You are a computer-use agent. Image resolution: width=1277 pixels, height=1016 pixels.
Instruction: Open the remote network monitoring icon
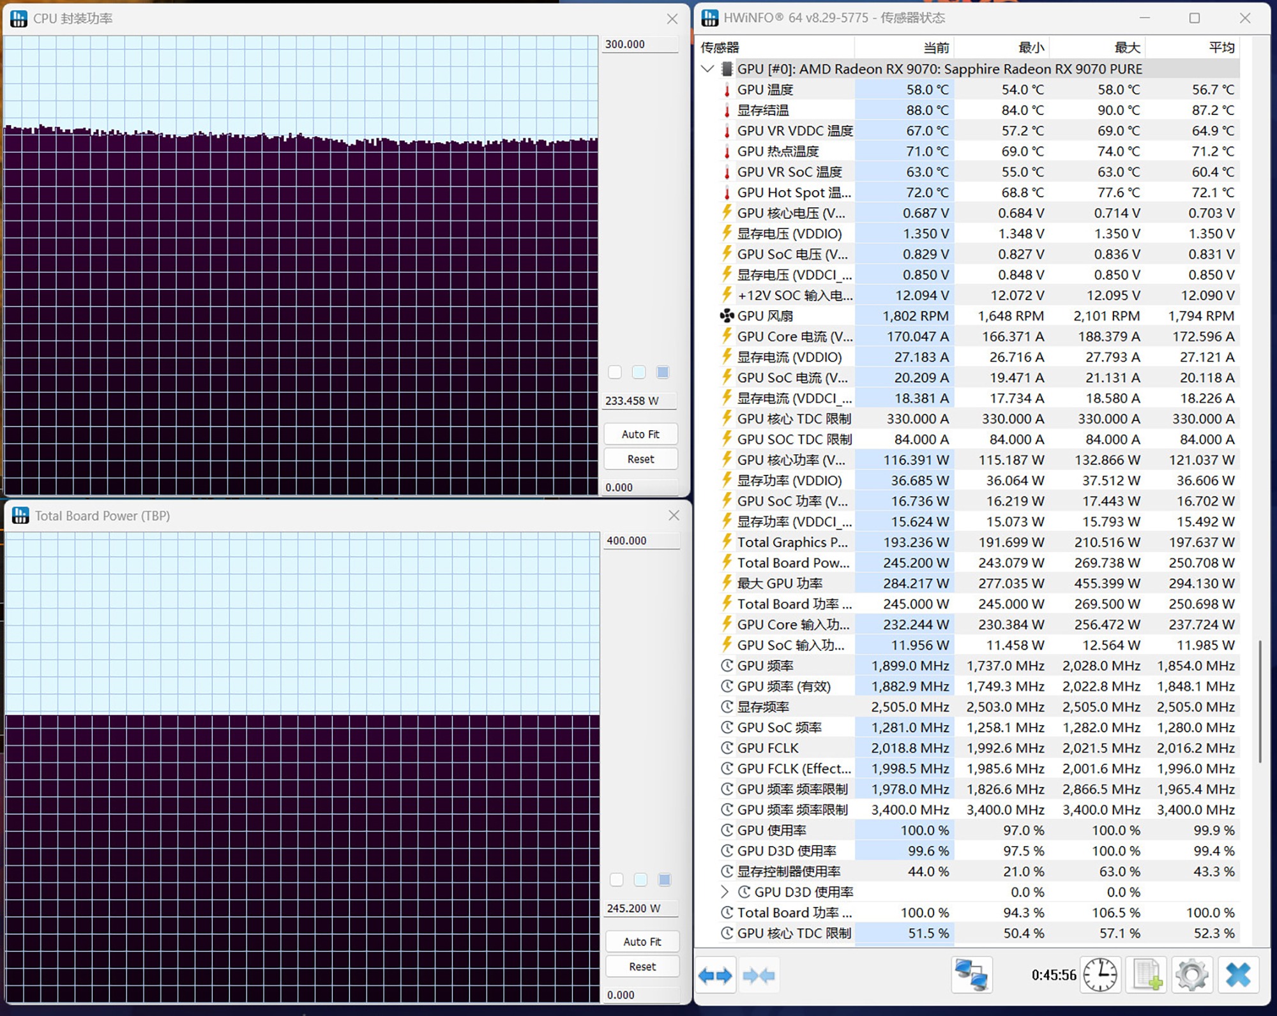tap(971, 975)
